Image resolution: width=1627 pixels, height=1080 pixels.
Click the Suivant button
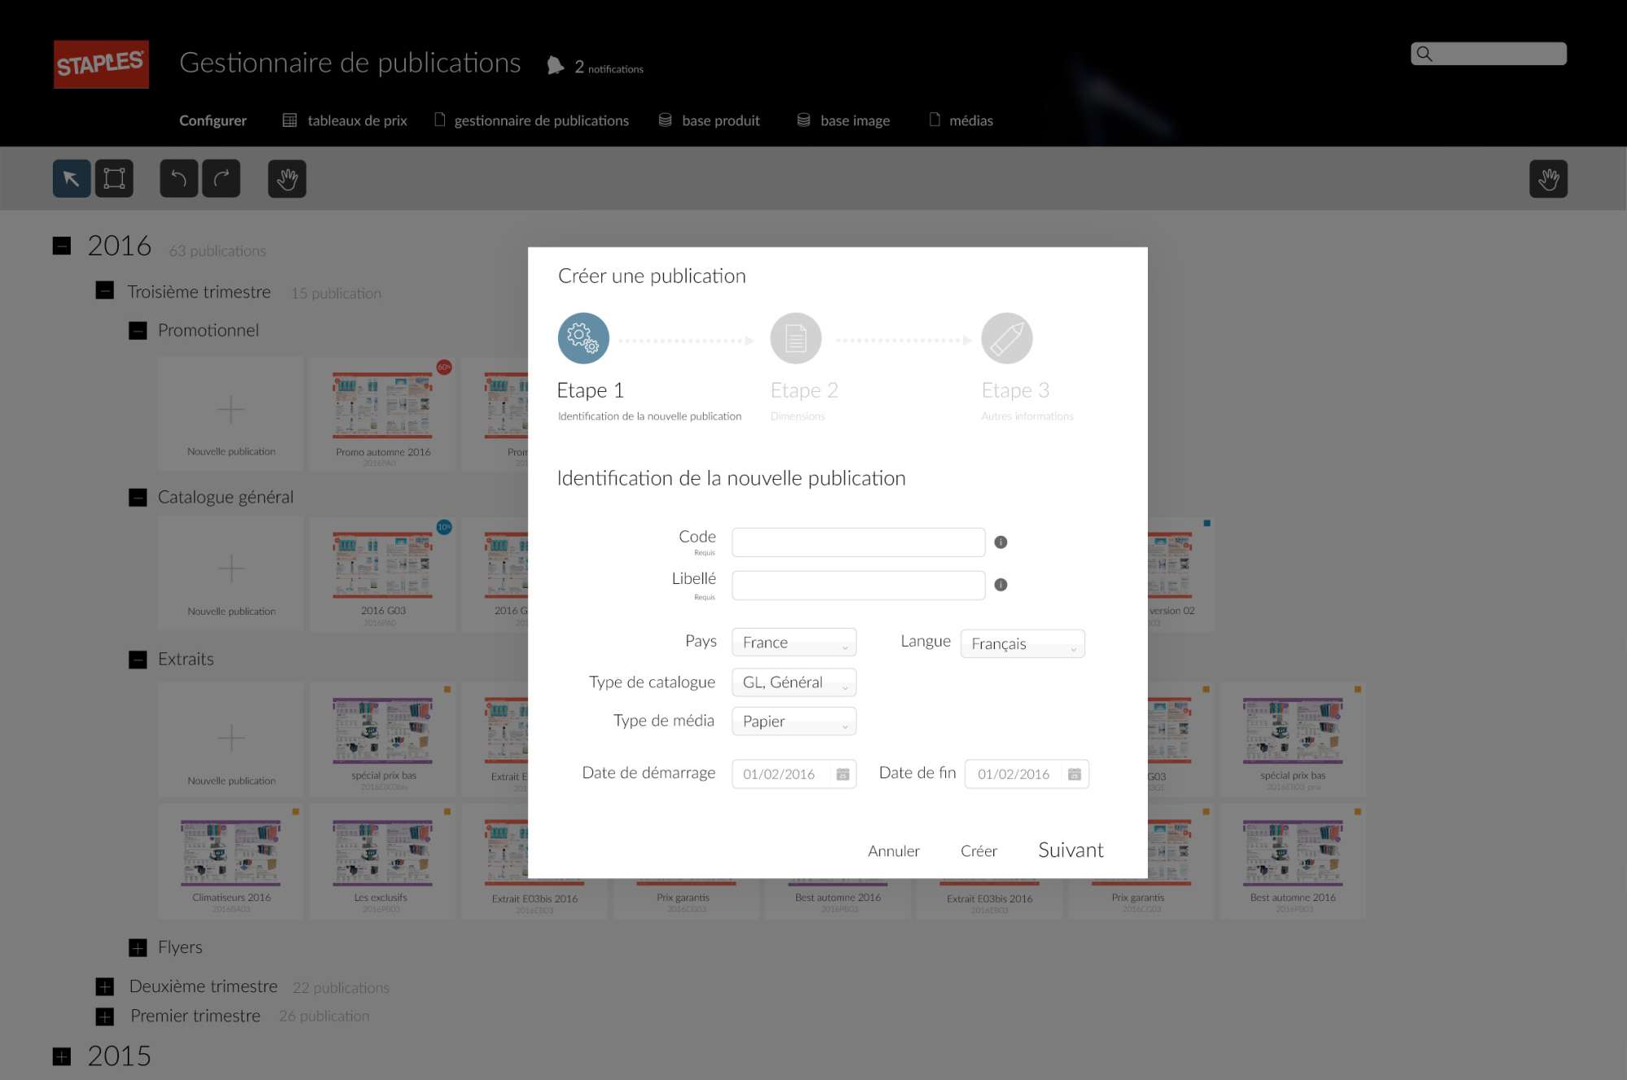[x=1071, y=850]
